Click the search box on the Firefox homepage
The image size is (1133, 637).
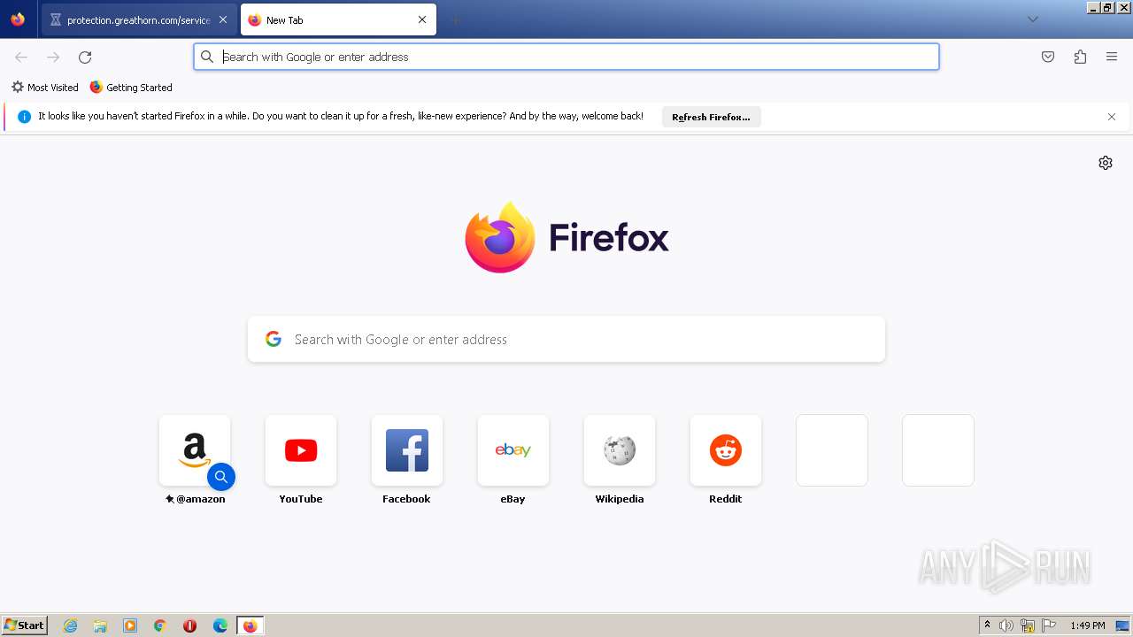click(566, 340)
